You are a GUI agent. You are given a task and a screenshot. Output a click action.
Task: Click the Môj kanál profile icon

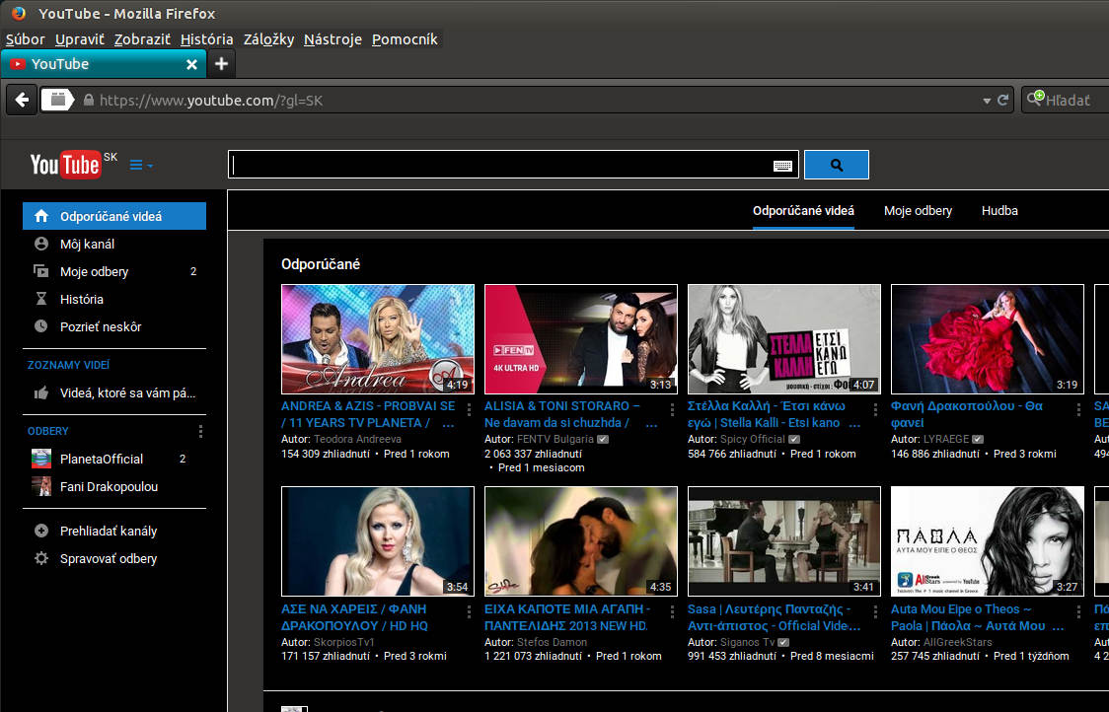pyautogui.click(x=41, y=244)
